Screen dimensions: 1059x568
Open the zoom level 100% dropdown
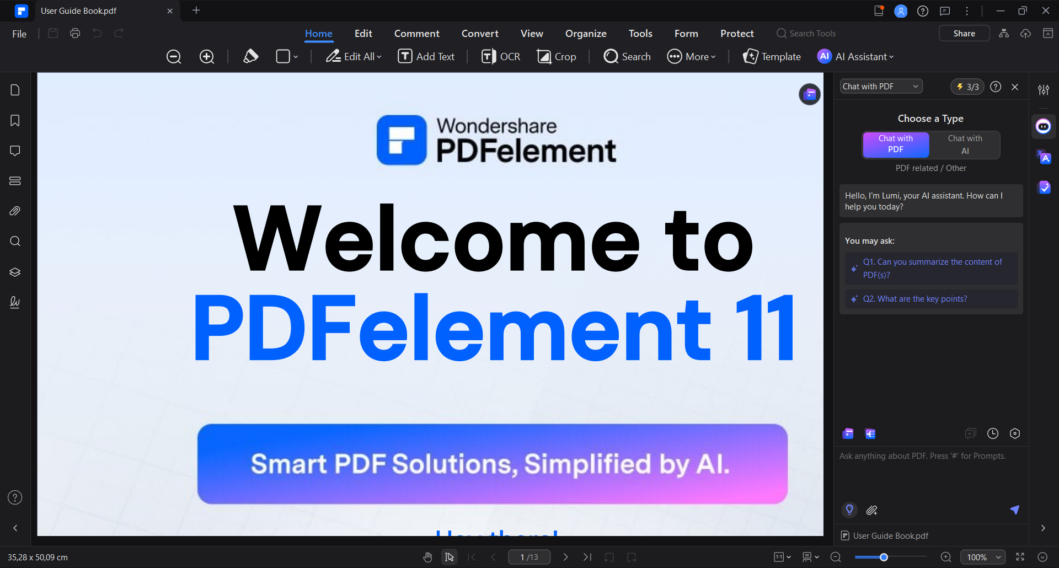(983, 558)
